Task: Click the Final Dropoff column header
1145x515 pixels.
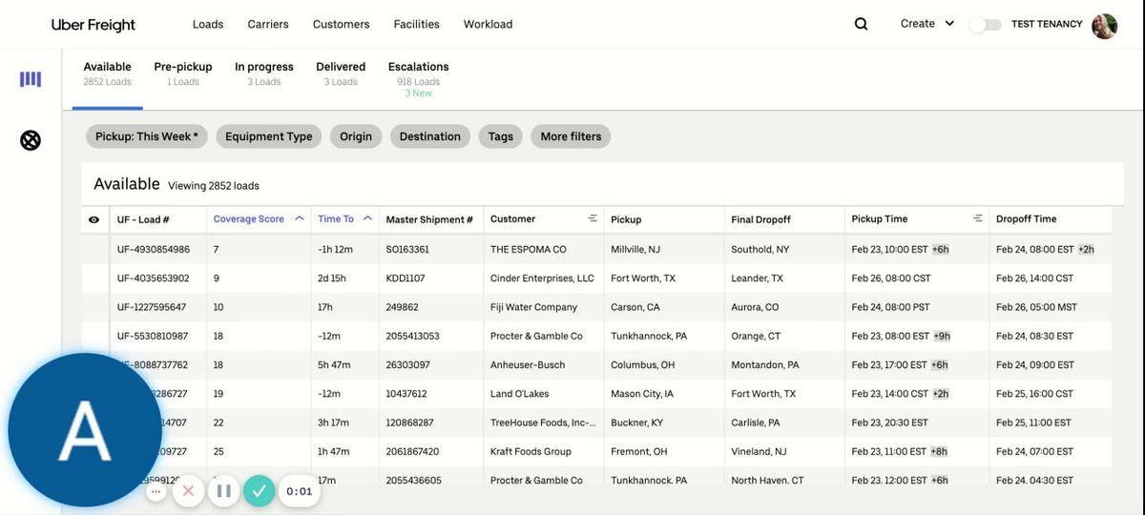Action: [761, 219]
